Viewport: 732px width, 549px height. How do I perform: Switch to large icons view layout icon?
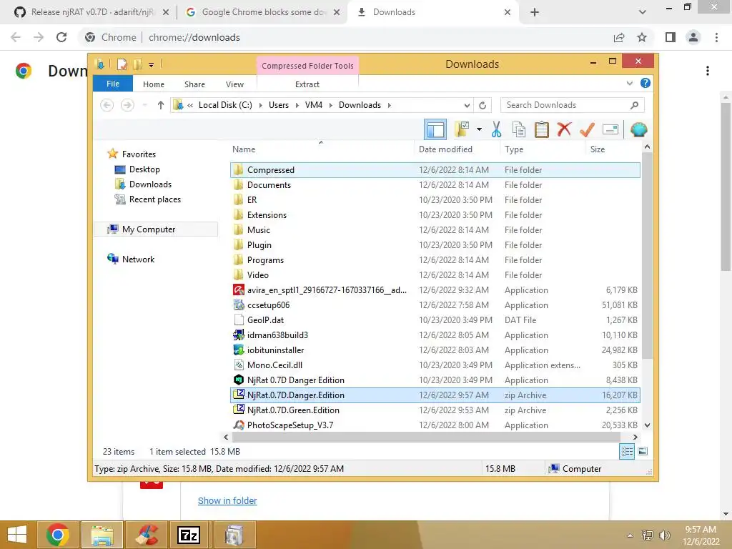point(643,451)
